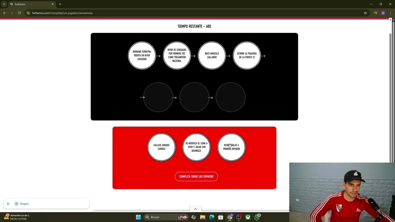
Task: Go back to the previous page
Action: [x=4, y=13]
